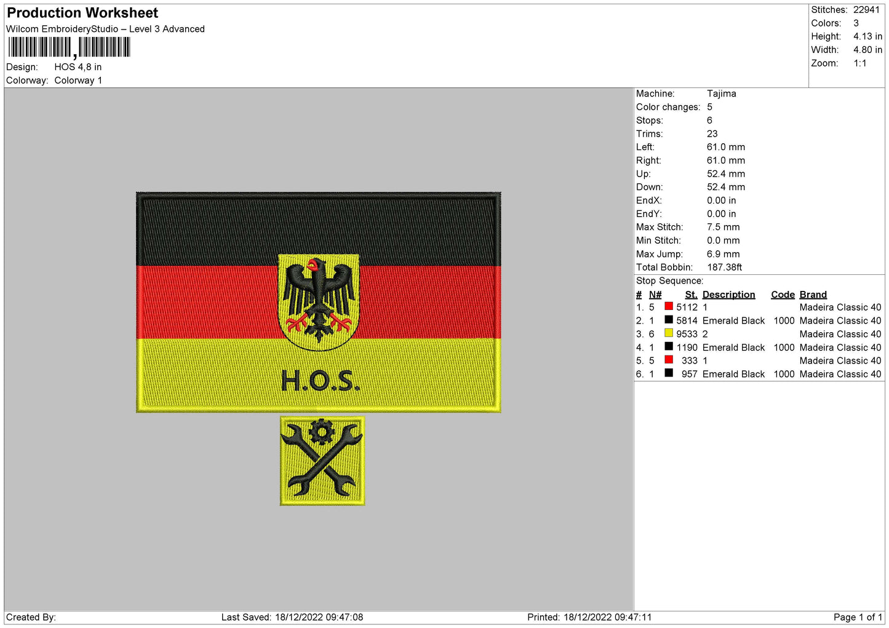Click stitch count '1190' in row 4

[687, 348]
